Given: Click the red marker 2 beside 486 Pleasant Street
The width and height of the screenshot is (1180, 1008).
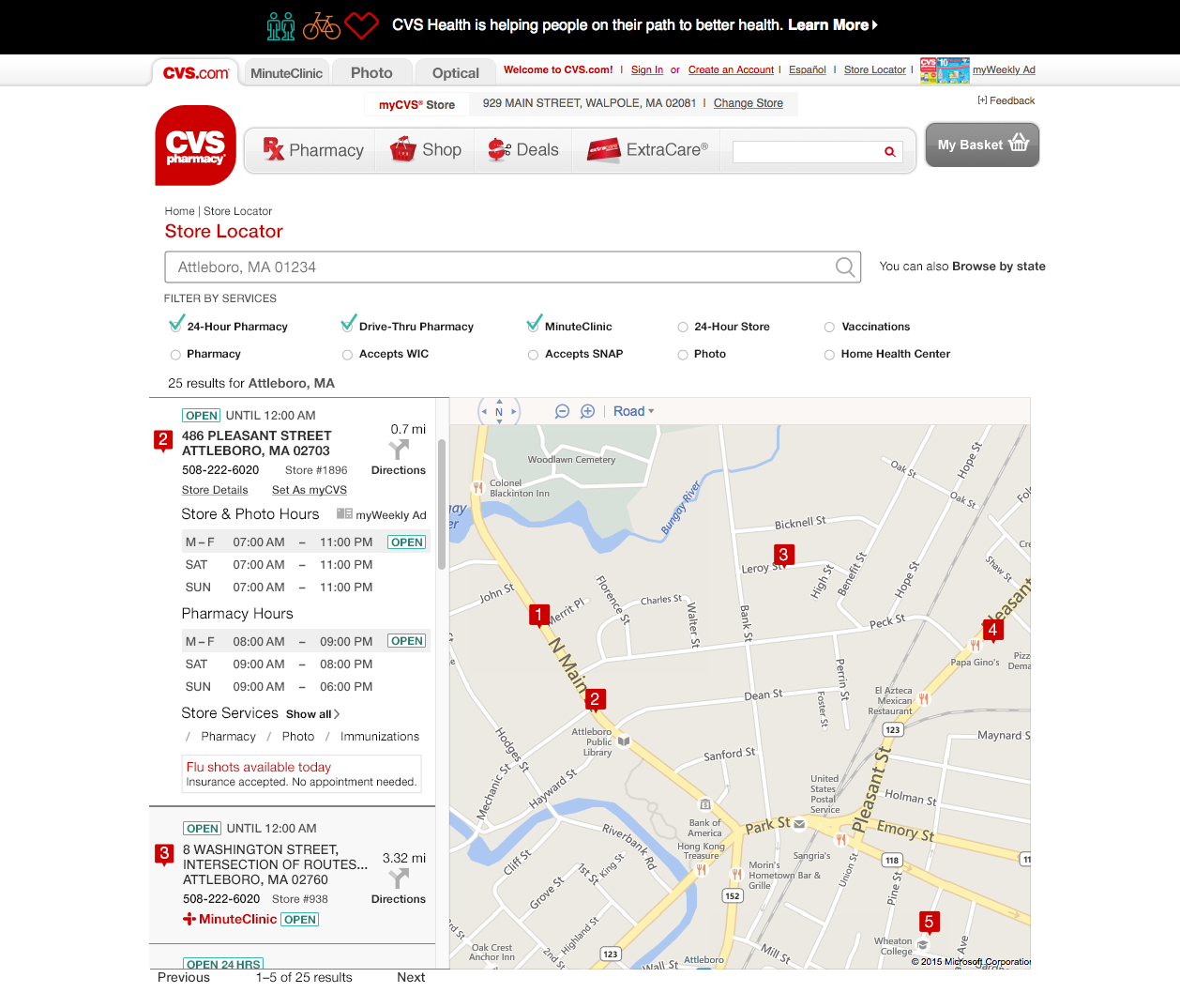Looking at the screenshot, I should click(163, 440).
